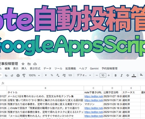
Task: Activate the paint format tool
Action: 24,75
